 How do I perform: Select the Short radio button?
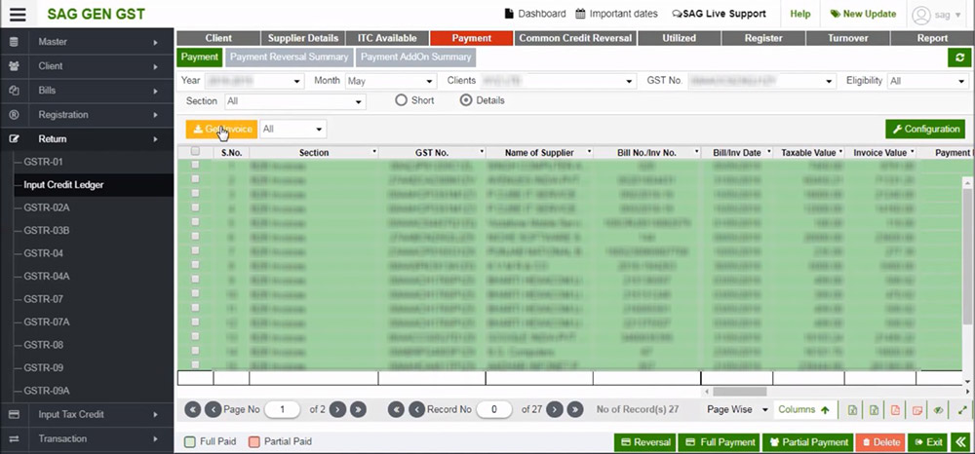coord(401,100)
